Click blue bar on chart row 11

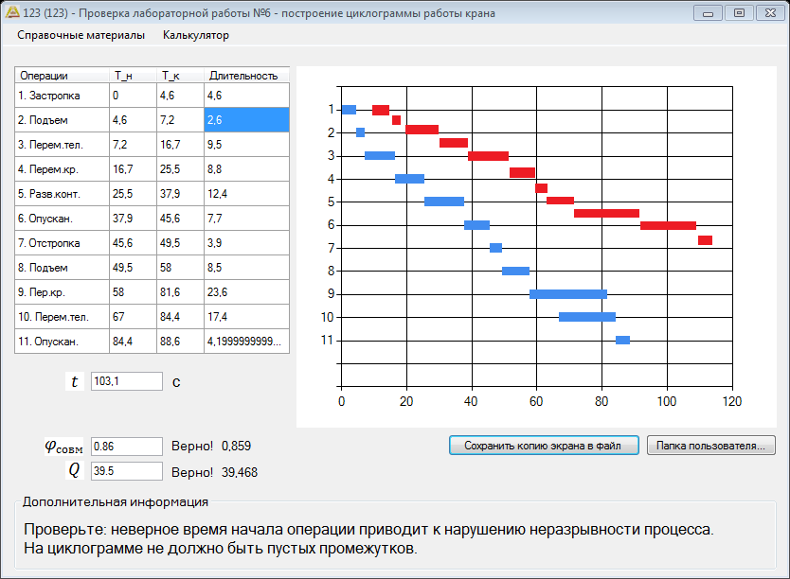pyautogui.click(x=622, y=340)
